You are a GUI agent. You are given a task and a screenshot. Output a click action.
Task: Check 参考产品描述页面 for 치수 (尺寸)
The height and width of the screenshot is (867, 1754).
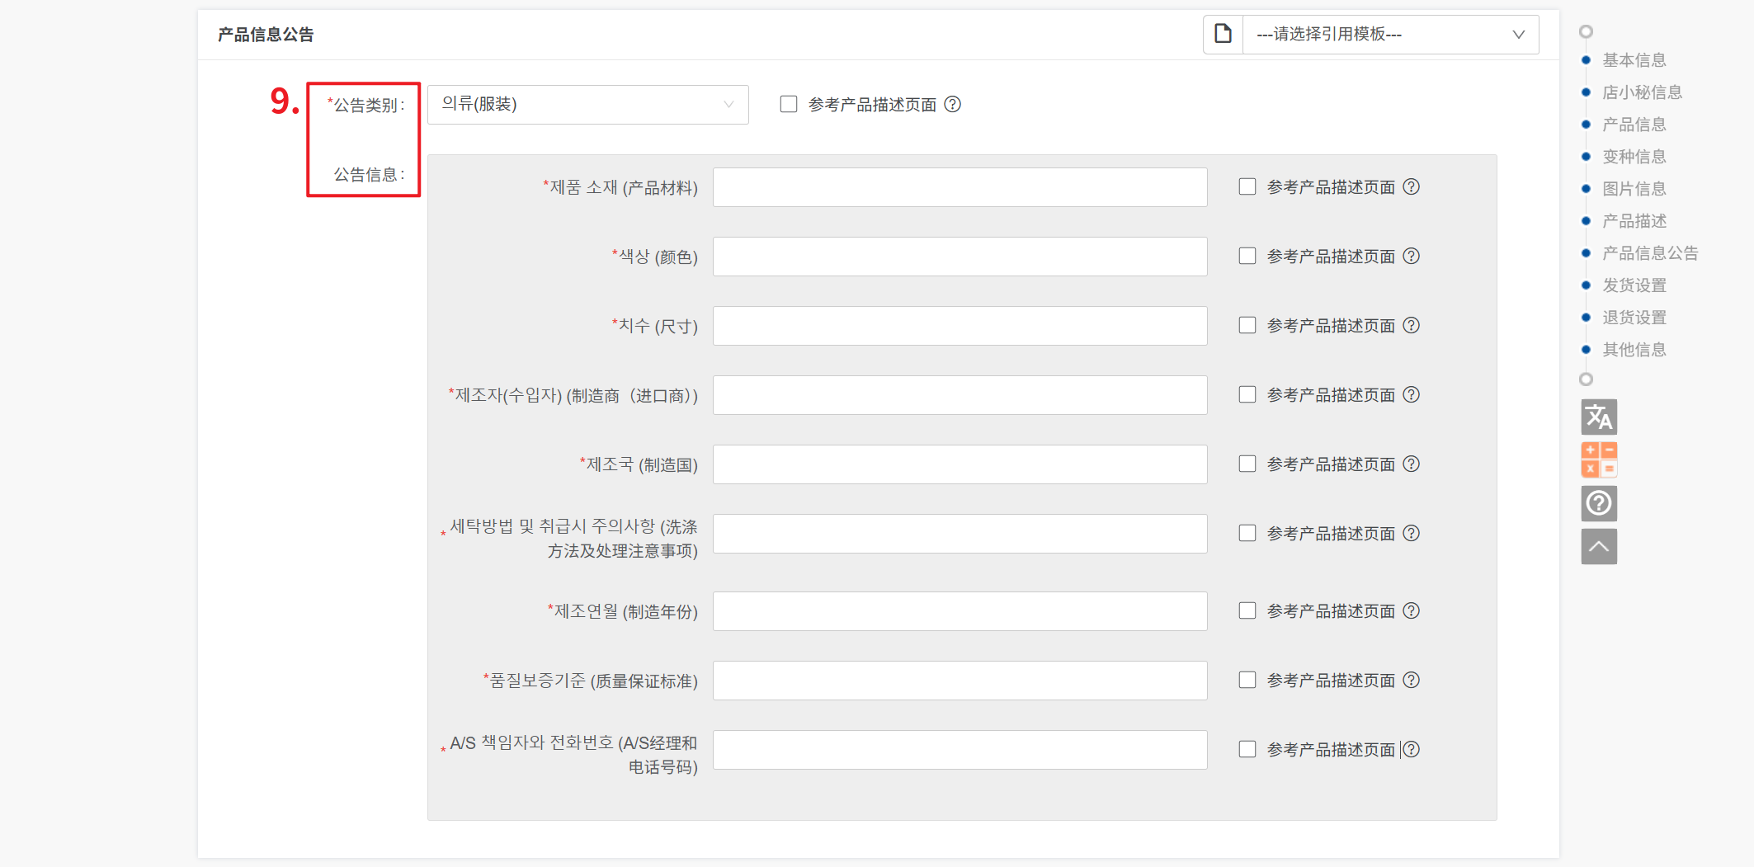1247,326
